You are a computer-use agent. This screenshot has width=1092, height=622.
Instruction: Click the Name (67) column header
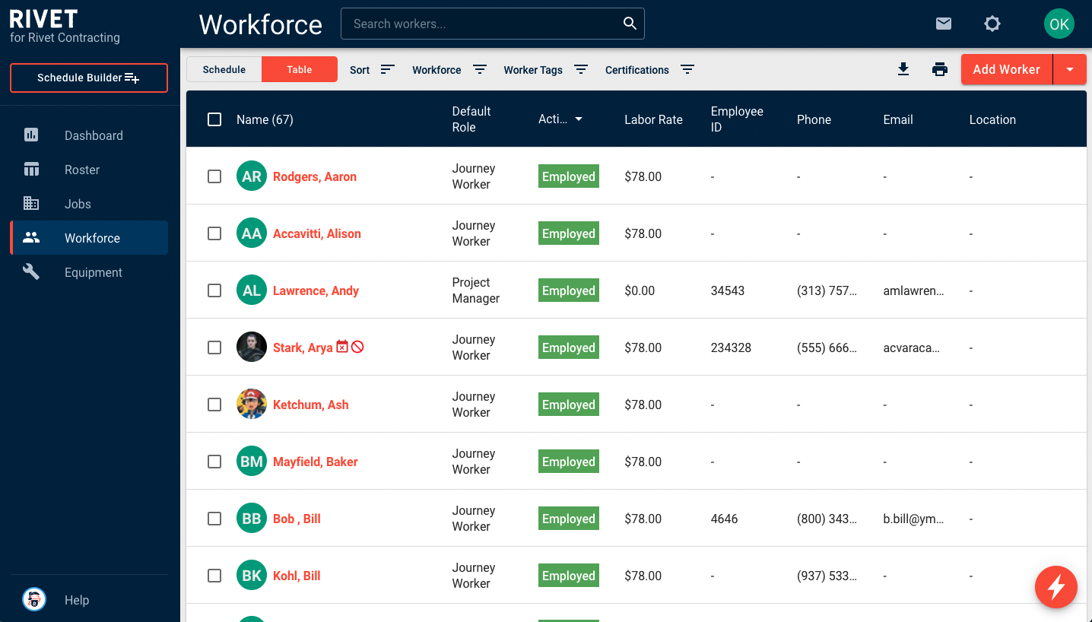coord(265,119)
